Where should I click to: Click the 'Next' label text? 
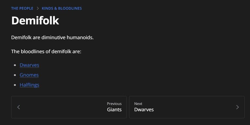138,104
